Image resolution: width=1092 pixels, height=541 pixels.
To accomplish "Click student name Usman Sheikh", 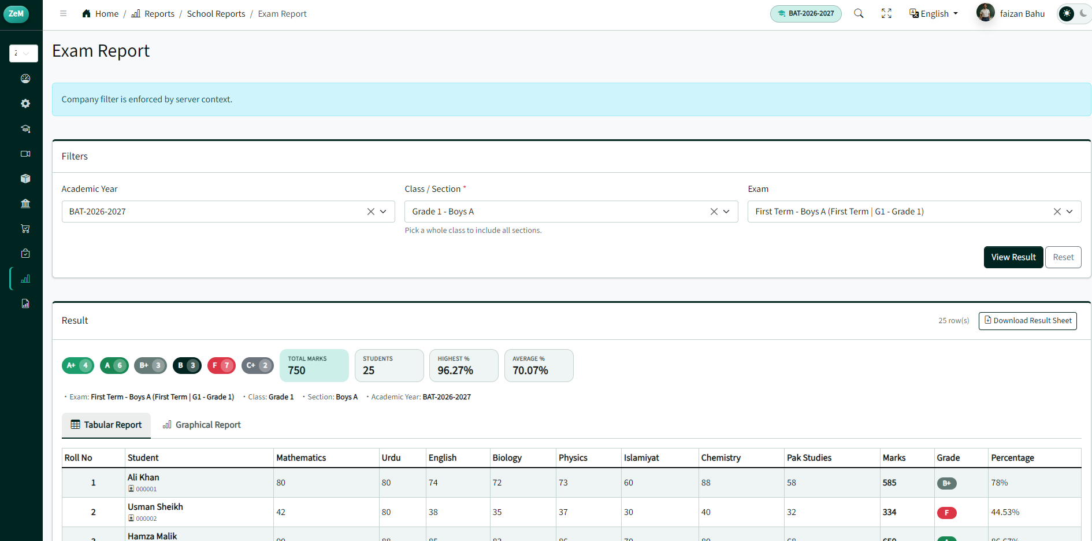I will [155, 507].
